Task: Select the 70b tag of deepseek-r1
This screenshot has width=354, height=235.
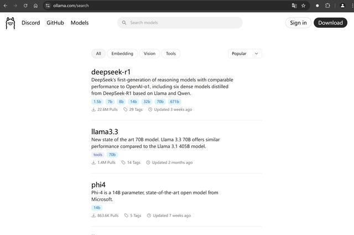Action: 160,102
